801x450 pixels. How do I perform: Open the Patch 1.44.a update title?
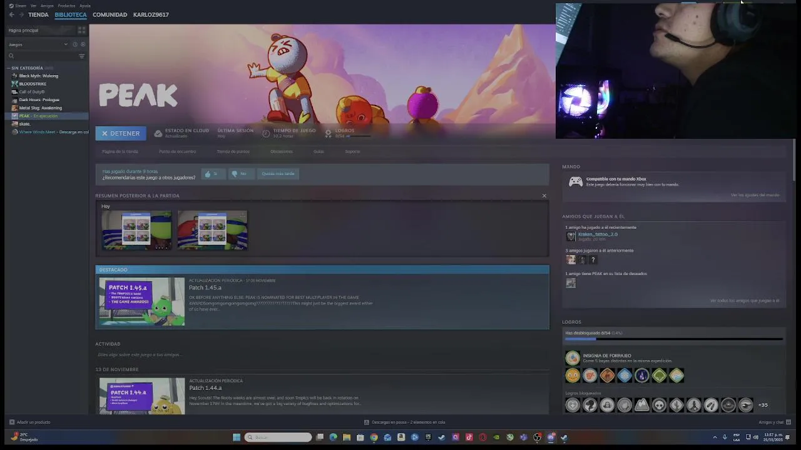click(x=205, y=388)
